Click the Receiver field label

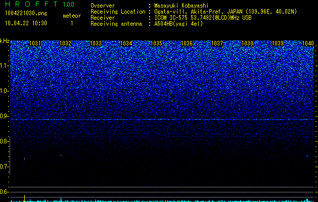pos(103,18)
